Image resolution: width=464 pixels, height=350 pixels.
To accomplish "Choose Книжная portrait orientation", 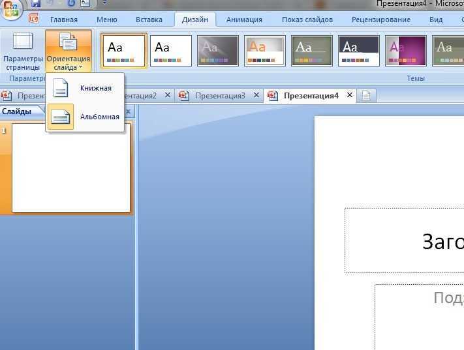I will pos(85,88).
